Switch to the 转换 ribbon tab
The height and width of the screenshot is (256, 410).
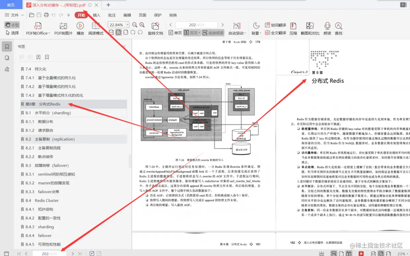tap(173, 15)
